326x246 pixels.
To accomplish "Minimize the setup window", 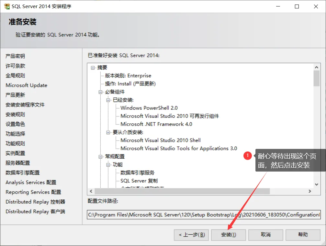I will tap(278, 6).
